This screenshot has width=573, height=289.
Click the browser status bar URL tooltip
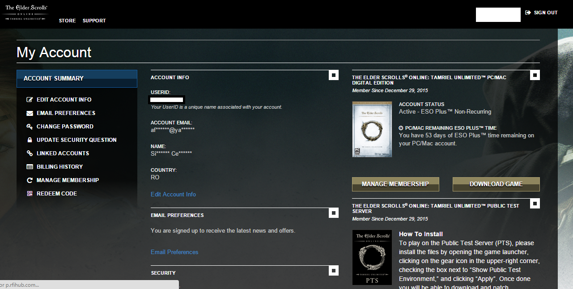[89, 285]
